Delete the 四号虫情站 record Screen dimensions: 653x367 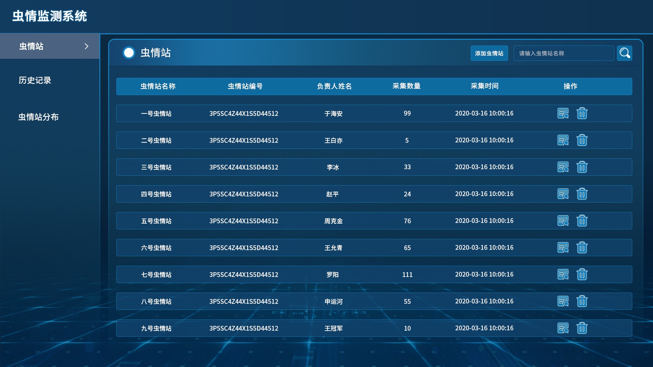coord(582,194)
